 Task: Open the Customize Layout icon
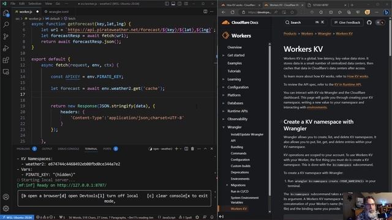[x=186, y=4]
